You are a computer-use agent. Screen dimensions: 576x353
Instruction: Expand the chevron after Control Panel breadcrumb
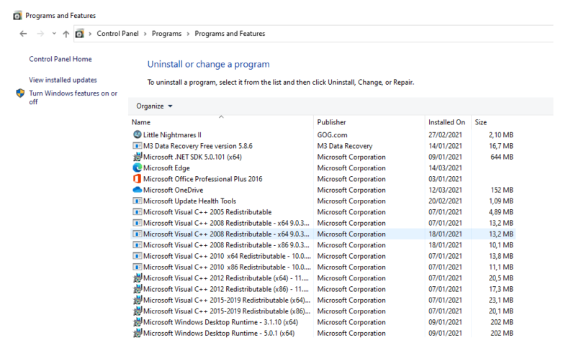click(x=145, y=34)
